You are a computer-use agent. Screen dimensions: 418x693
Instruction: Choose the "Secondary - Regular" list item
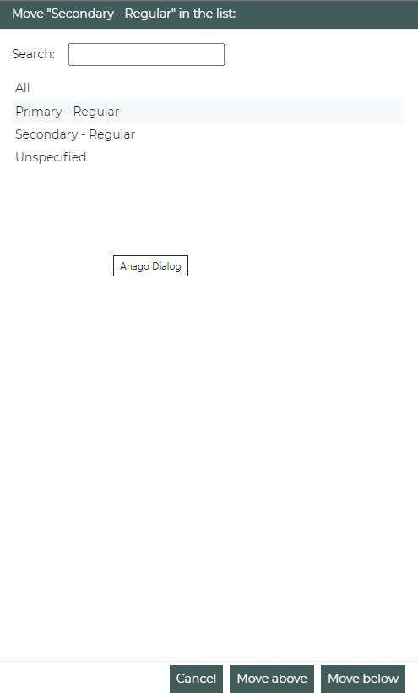pyautogui.click(x=208, y=134)
